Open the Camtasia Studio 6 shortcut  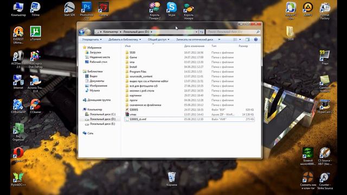tap(325, 83)
